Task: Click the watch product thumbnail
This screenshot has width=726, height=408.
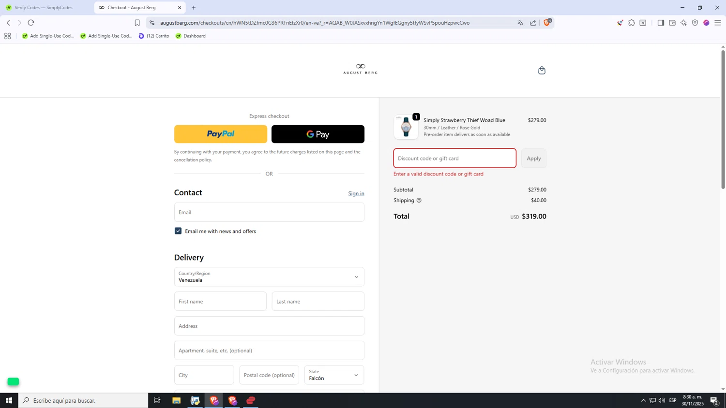Action: [x=406, y=127]
